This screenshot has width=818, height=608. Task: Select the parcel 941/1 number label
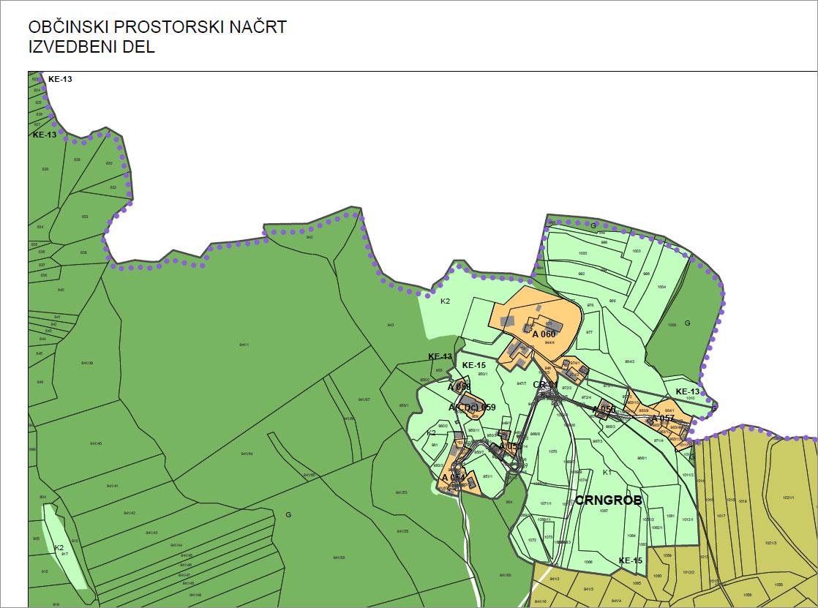pos(244,345)
